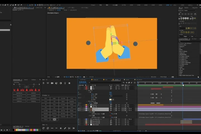Open the エッジ value dropdown in timeline
Viewport: 201px width, 134px height.
point(117,96)
